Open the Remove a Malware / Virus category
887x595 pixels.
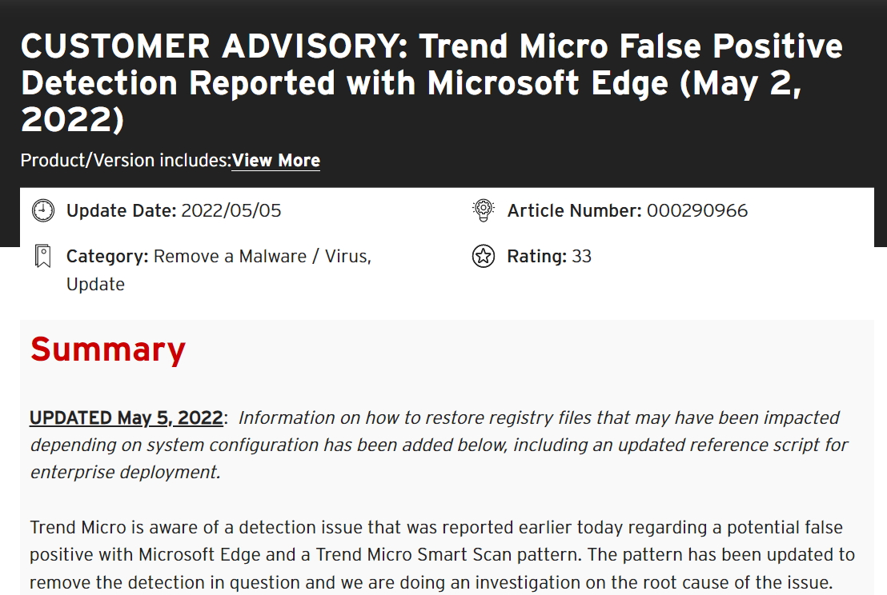(262, 257)
